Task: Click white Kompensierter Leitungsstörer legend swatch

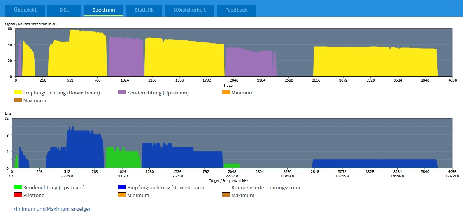Action: coord(226,187)
